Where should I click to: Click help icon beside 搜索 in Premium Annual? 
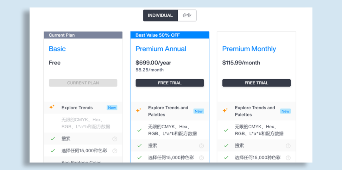(201, 146)
